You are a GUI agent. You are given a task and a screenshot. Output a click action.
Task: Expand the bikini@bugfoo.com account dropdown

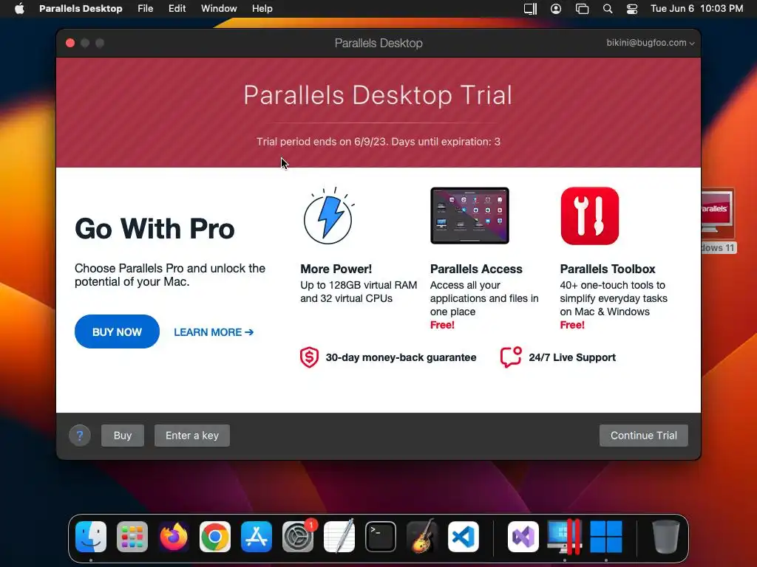[x=651, y=42]
